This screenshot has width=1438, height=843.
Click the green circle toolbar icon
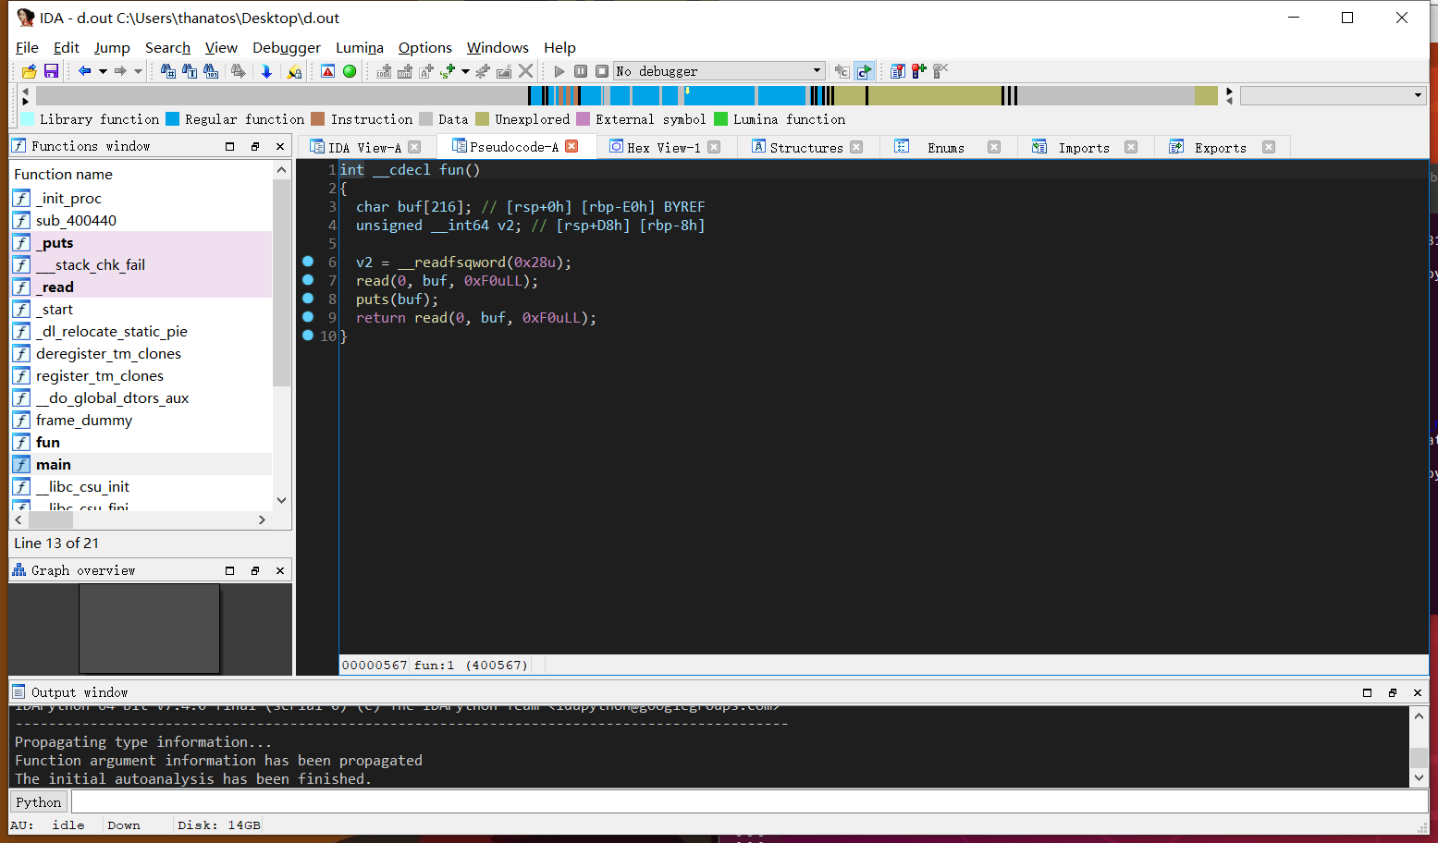point(350,71)
